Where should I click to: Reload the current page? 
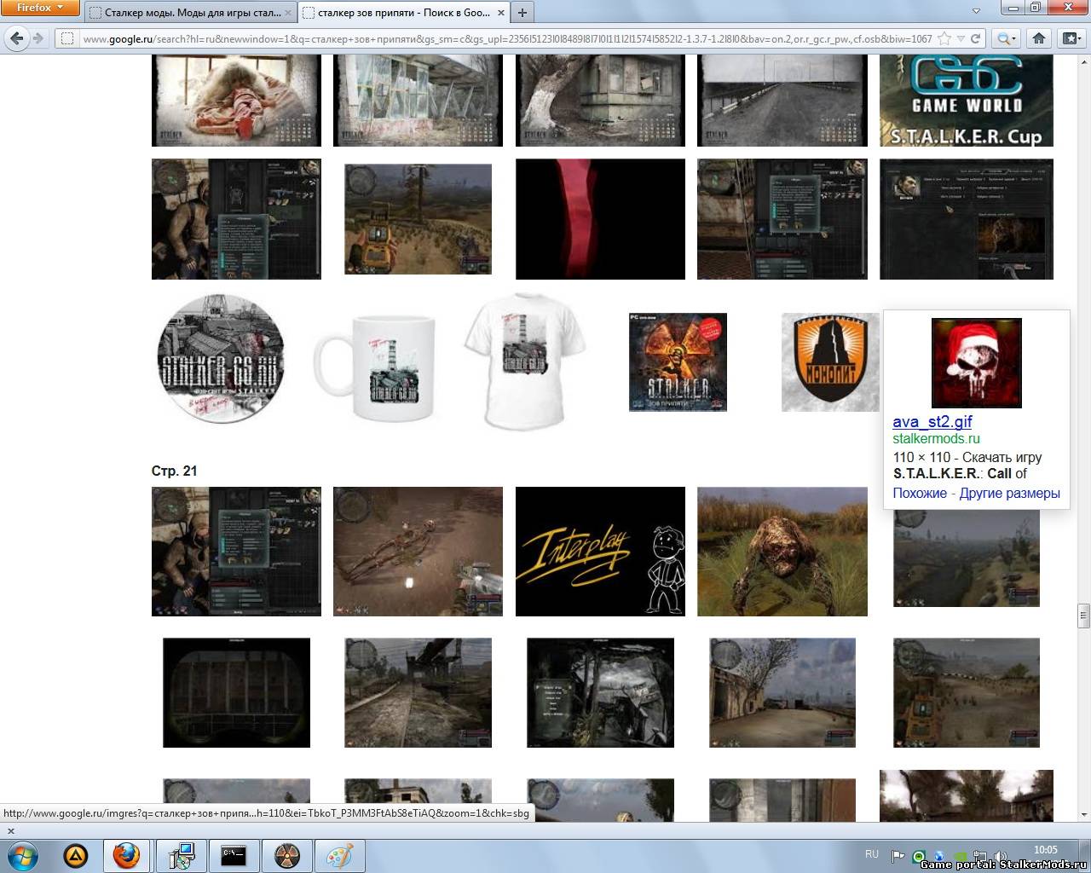point(975,38)
